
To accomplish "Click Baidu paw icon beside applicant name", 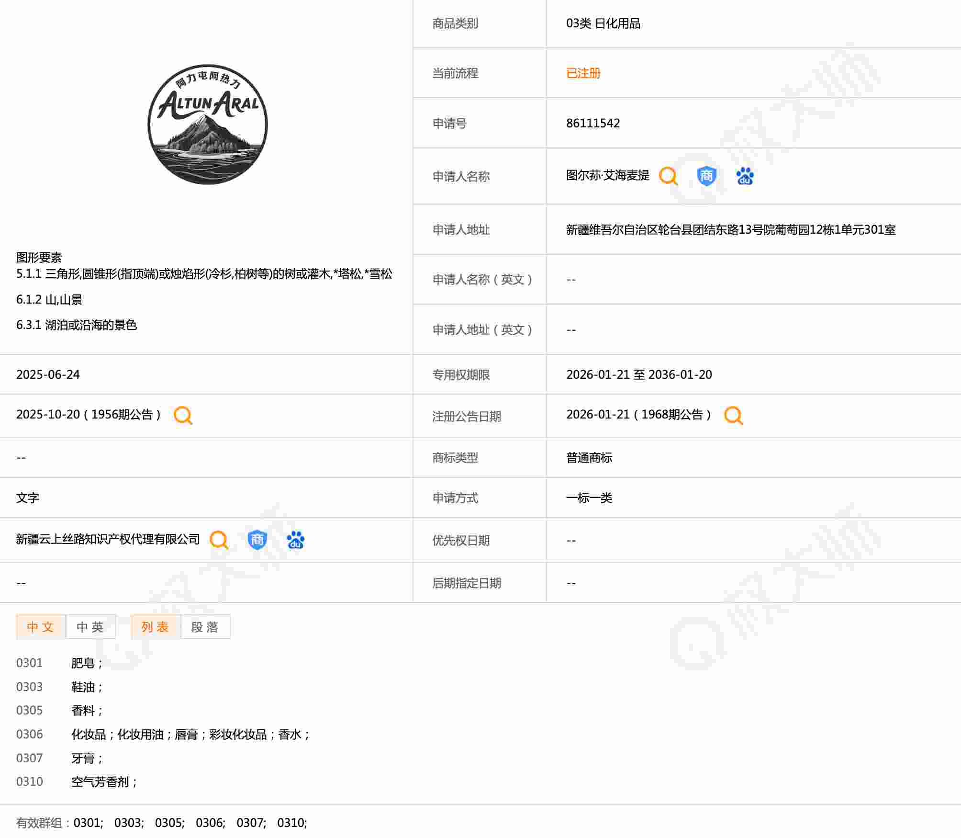I will tap(745, 176).
